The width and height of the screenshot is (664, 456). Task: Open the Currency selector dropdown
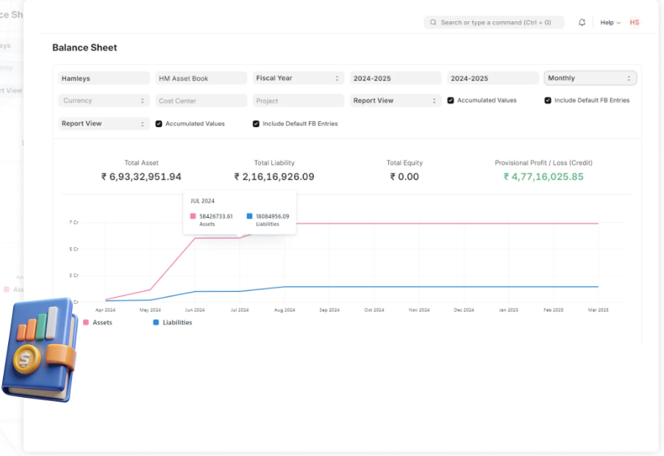click(104, 100)
